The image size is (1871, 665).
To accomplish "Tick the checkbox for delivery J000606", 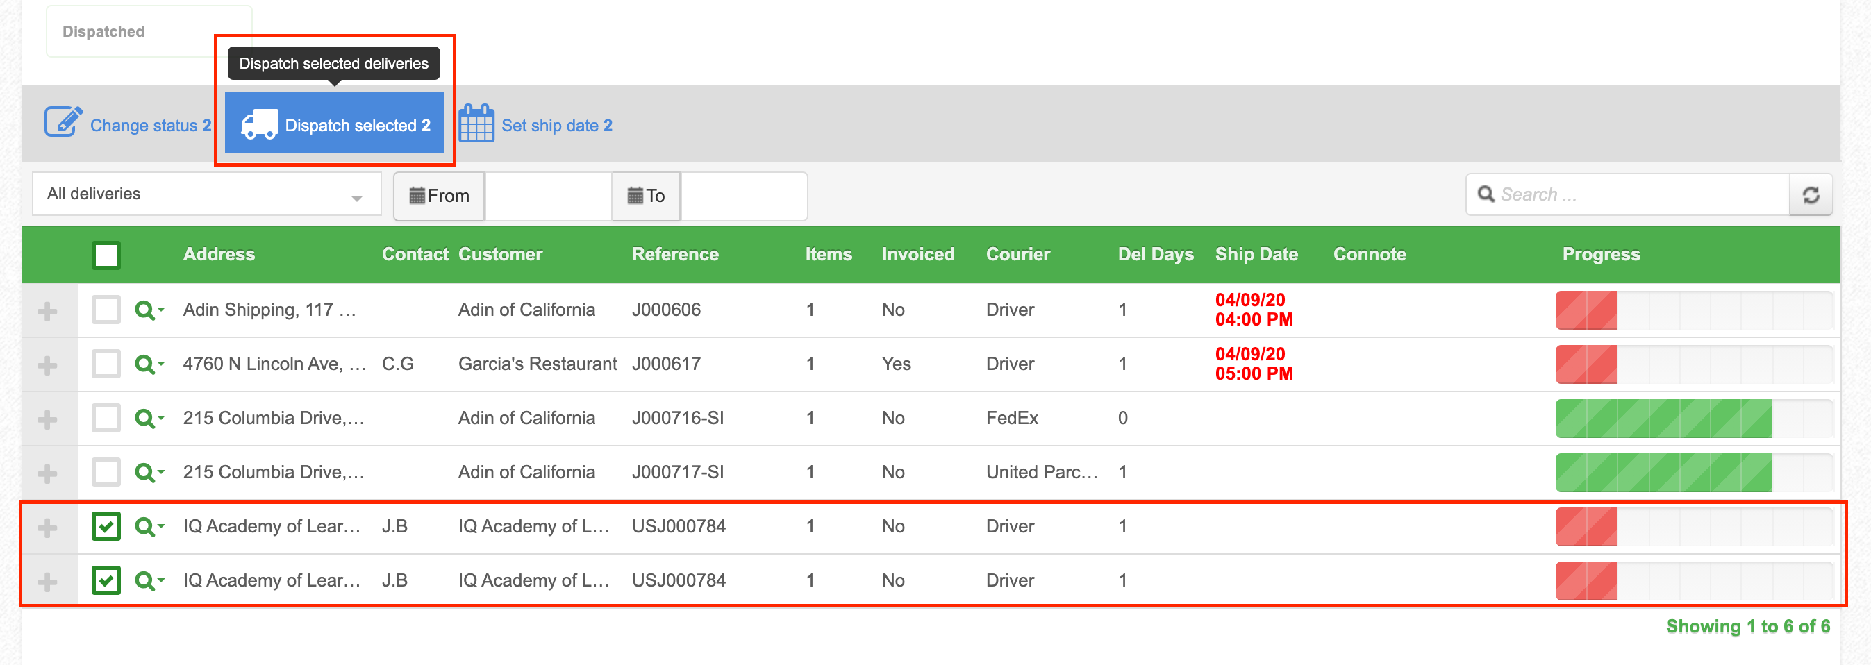I will [x=106, y=310].
